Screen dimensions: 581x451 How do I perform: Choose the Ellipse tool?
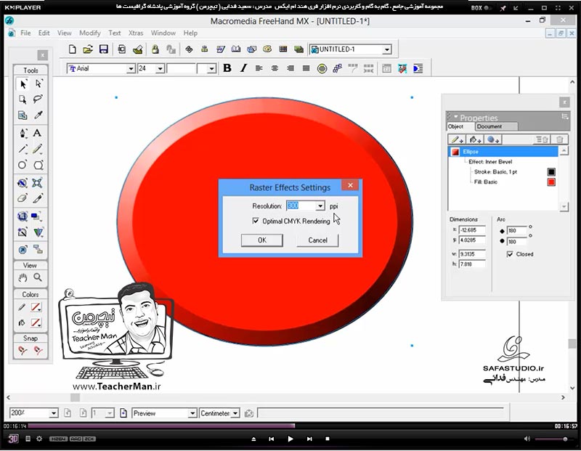coord(23,165)
